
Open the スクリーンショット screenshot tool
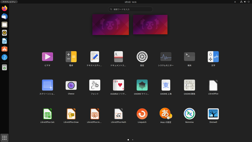48,85
